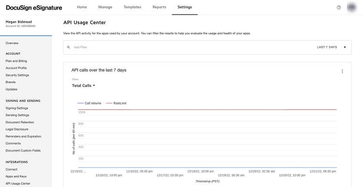Click the API Usage Center page heading
This screenshot has height=187, width=363.
click(x=85, y=23)
